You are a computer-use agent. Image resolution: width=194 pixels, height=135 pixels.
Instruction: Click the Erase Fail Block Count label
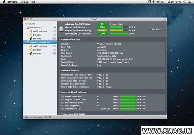coord(74,102)
